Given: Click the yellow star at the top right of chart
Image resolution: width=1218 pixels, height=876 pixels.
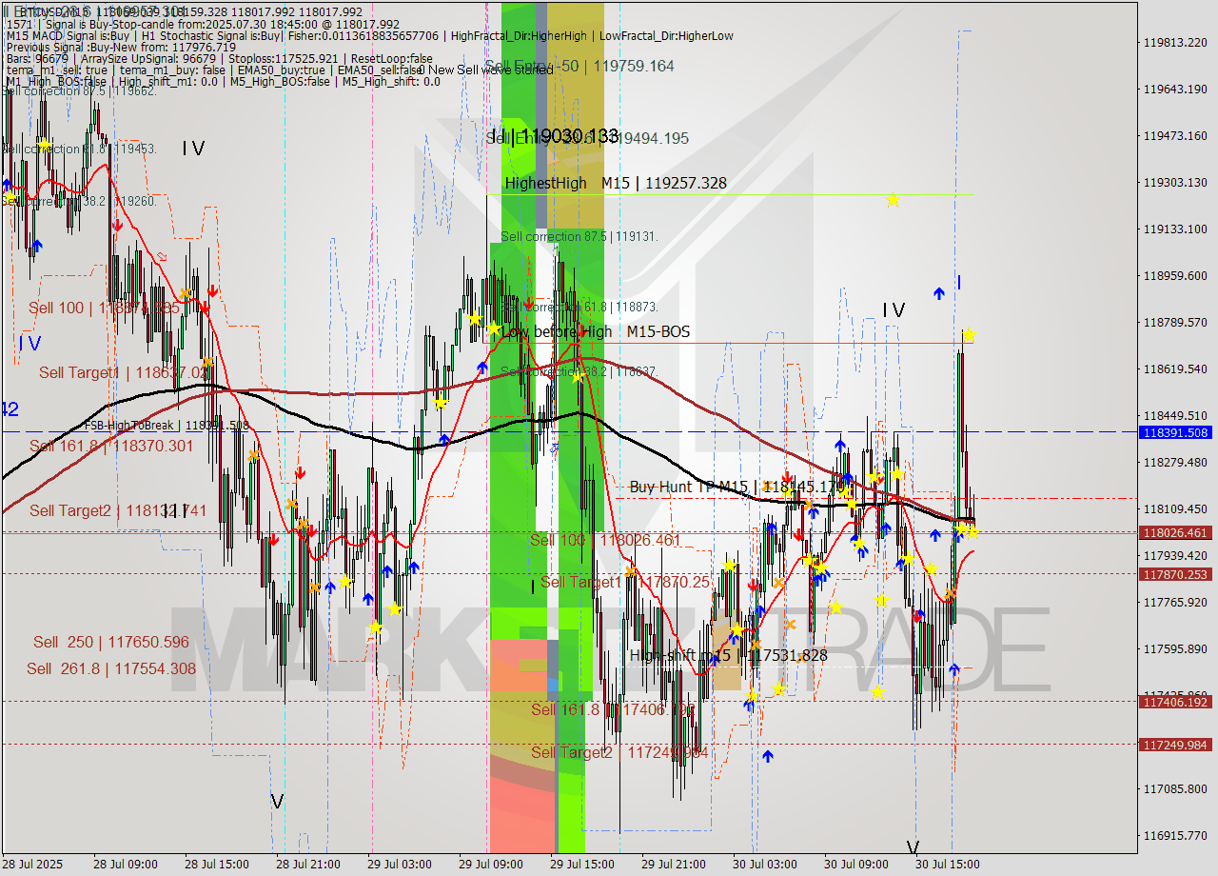Looking at the screenshot, I should tap(969, 335).
